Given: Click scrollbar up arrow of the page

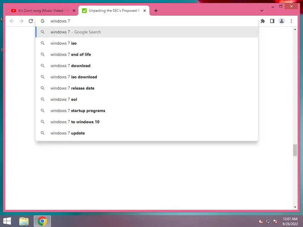Looking at the screenshot, I should [295, 29].
